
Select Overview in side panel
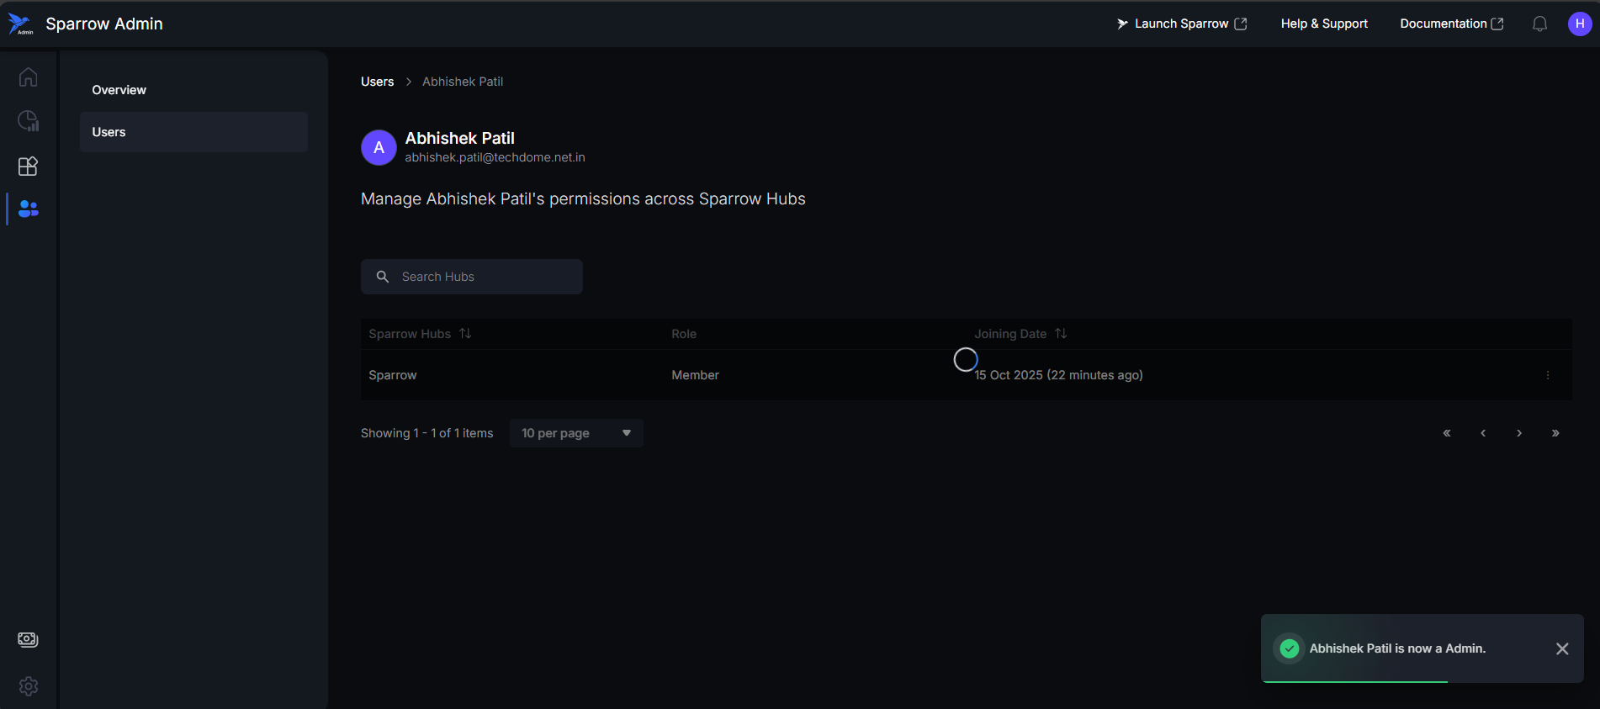(x=119, y=90)
